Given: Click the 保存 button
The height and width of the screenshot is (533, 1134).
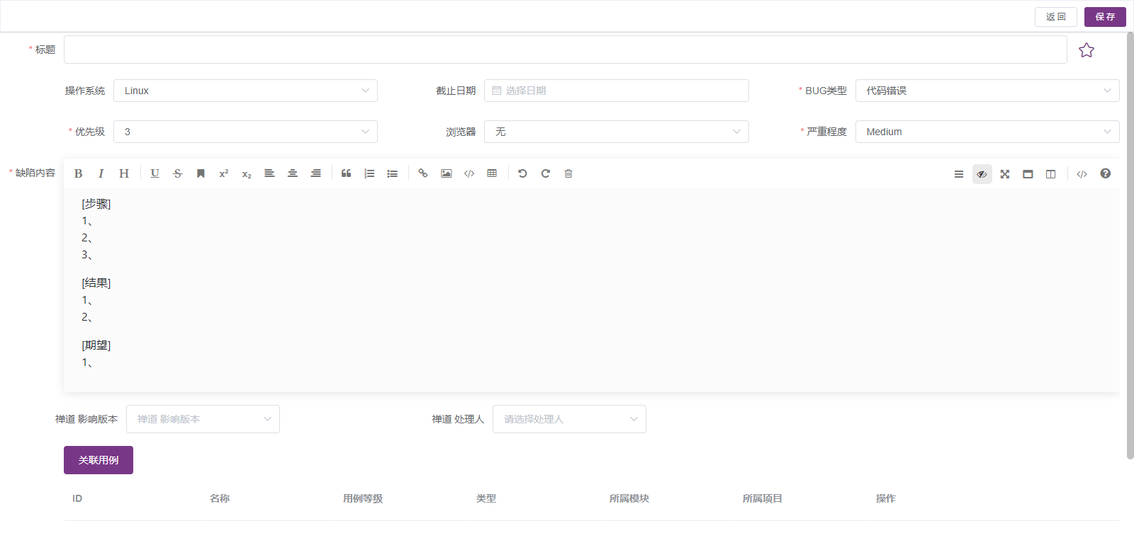Looking at the screenshot, I should pyautogui.click(x=1105, y=17).
